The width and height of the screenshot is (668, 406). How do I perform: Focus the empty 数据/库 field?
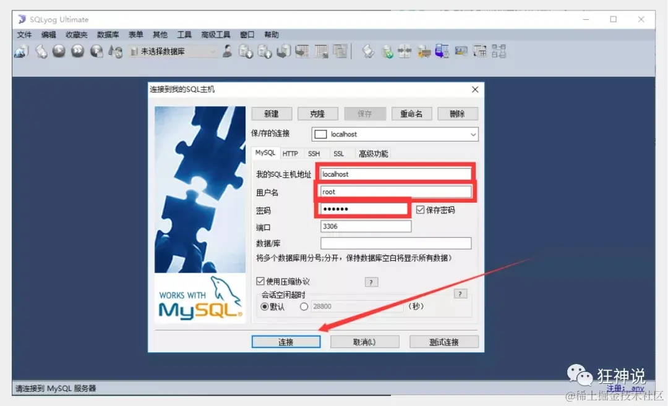pos(396,243)
